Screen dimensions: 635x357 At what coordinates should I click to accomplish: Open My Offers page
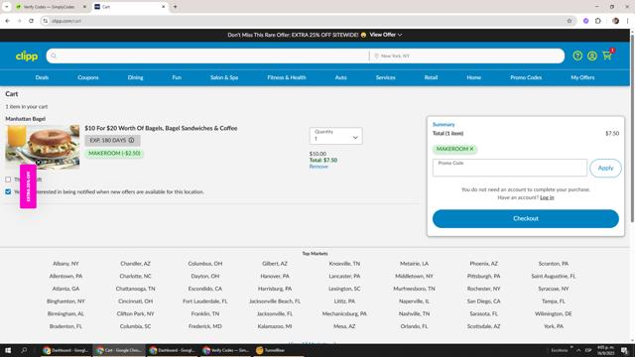(582, 77)
